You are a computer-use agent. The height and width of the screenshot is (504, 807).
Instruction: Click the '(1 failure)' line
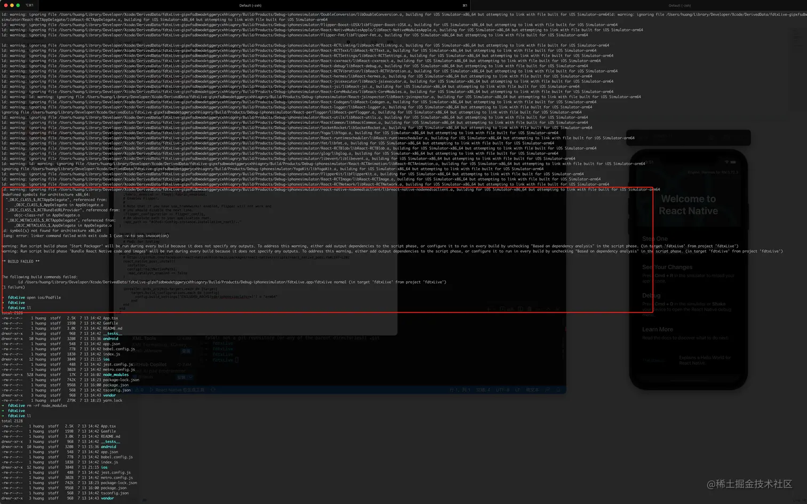[x=13, y=287]
